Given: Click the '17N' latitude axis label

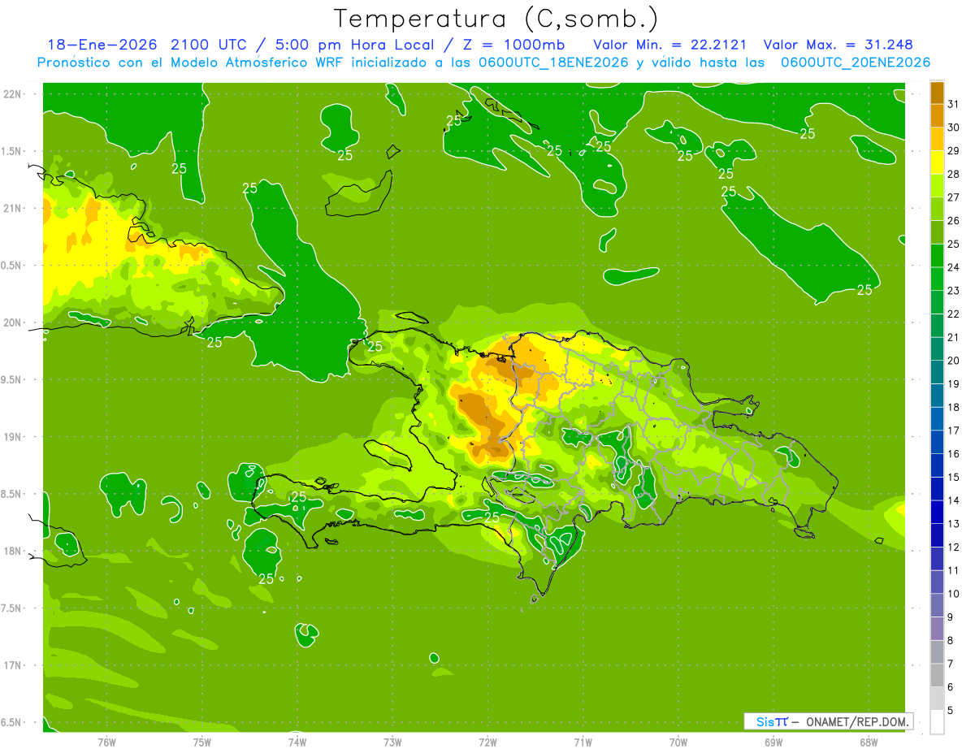Looking at the screenshot, I should [x=12, y=665].
